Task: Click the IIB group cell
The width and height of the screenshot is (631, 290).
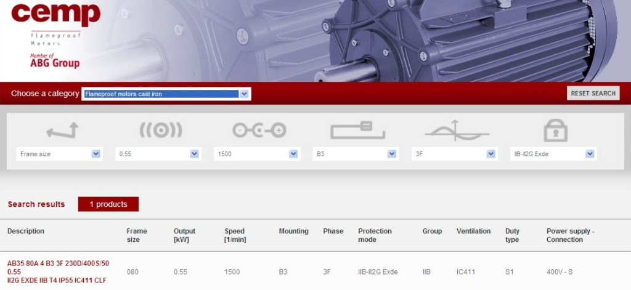Action: coord(426,272)
